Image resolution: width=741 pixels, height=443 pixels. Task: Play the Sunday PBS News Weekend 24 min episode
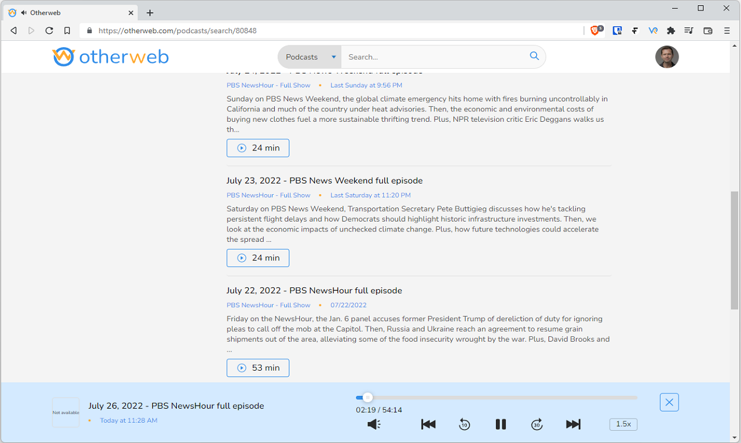pos(258,148)
